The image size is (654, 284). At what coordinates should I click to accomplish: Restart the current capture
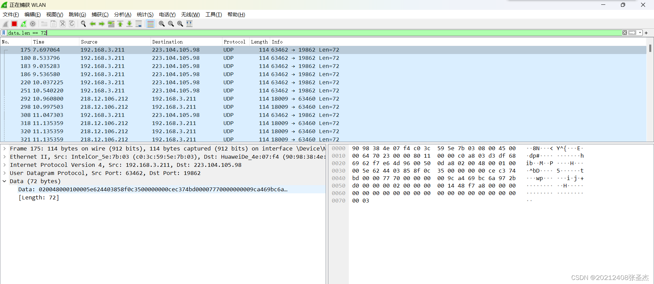pos(24,24)
